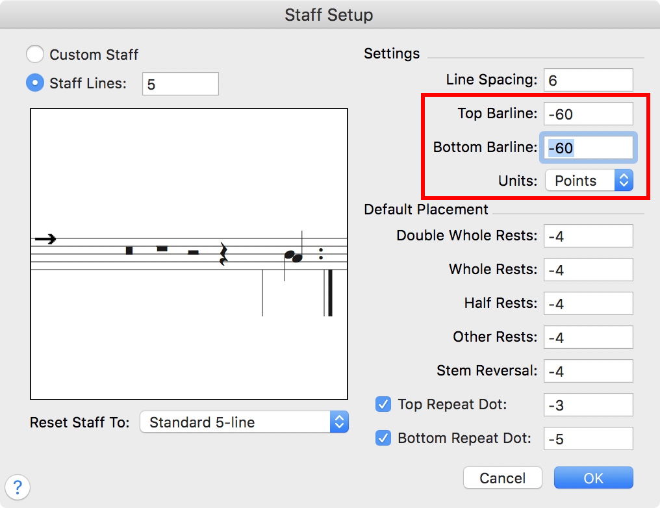Click the Half Rests input field
The image size is (660, 508).
click(588, 303)
